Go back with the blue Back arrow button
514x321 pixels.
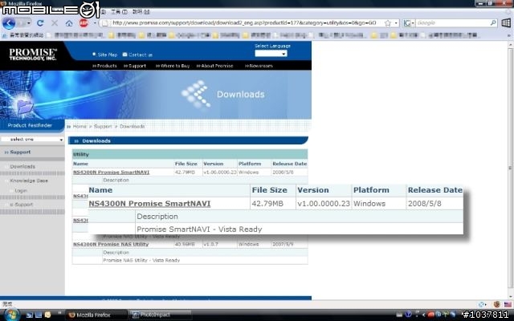9,23
